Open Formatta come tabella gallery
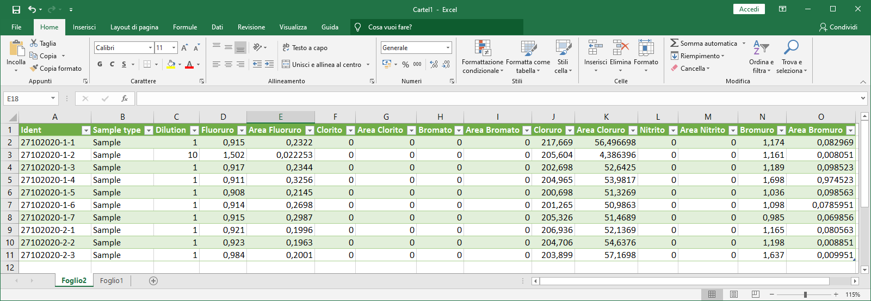This screenshot has height=301, width=871. click(528, 57)
